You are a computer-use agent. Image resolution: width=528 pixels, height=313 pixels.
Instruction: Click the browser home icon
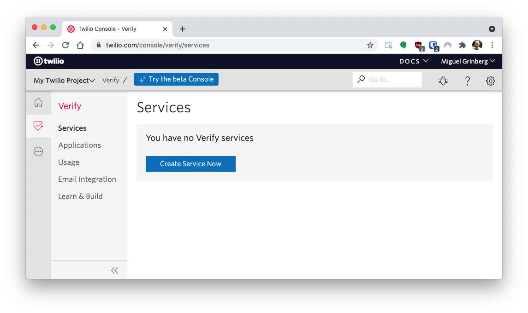80,46
